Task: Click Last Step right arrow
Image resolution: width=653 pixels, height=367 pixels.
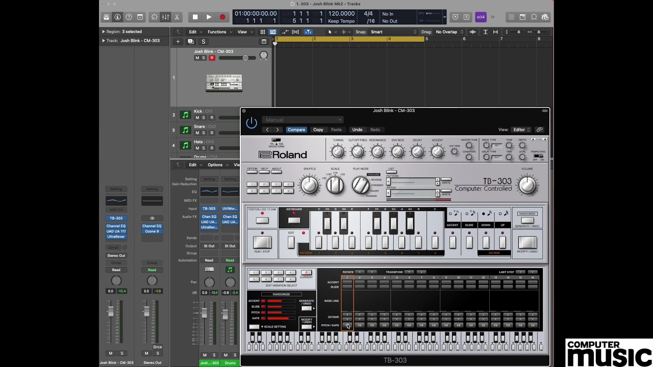Action: (x=533, y=272)
